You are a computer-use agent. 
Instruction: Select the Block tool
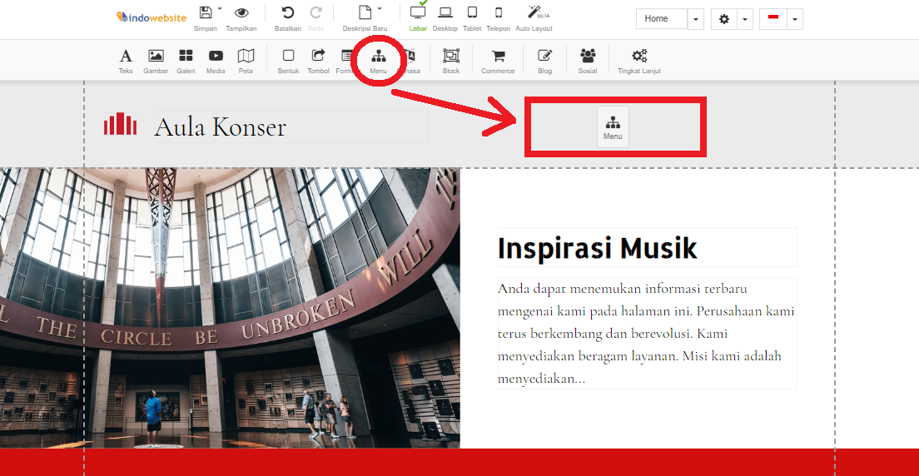[451, 61]
